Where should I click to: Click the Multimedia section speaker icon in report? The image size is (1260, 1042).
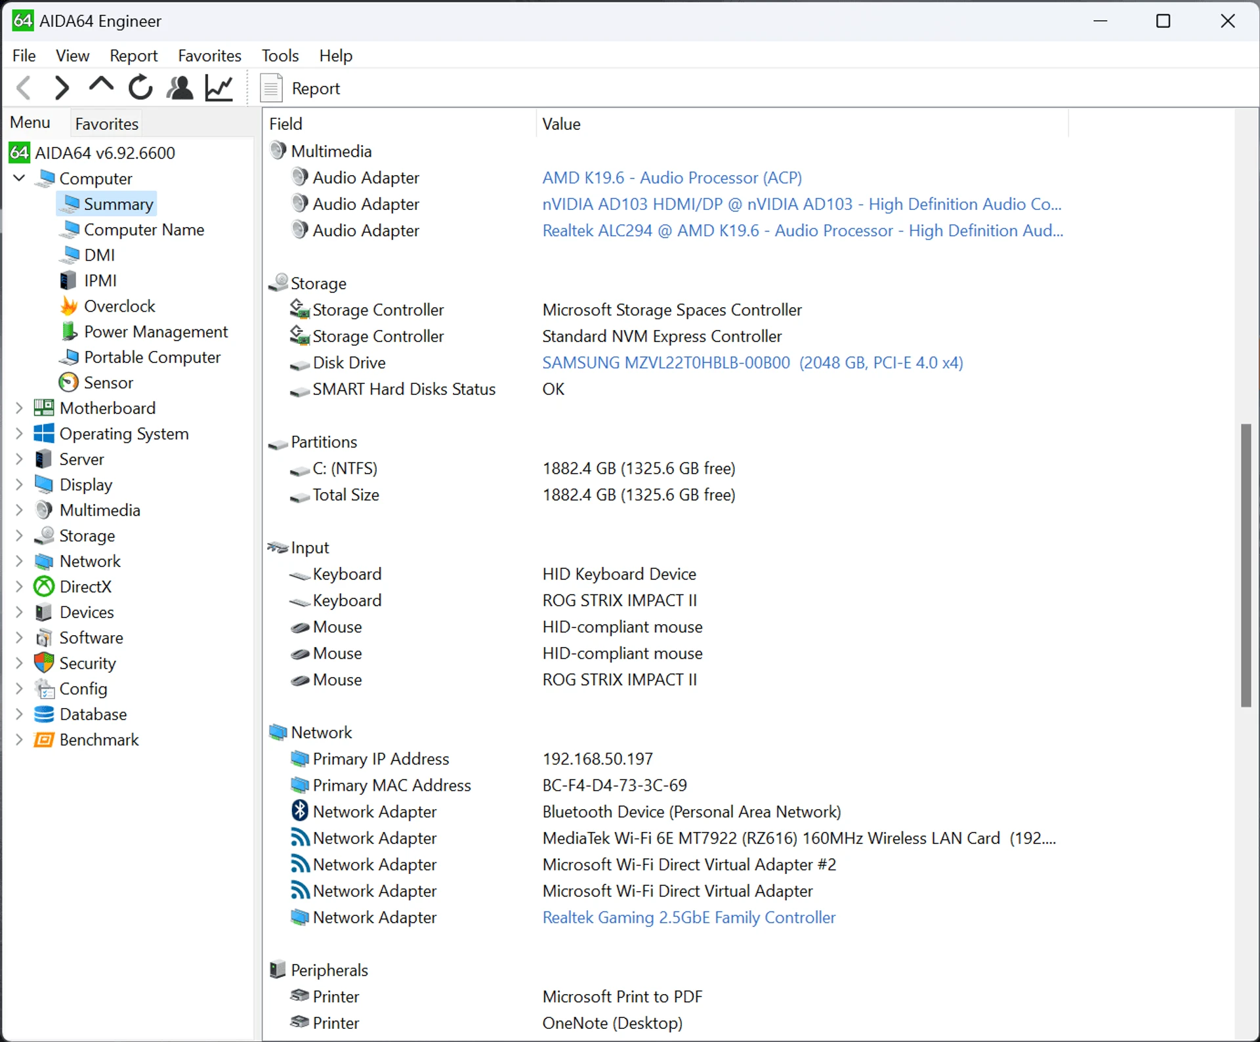[x=278, y=151]
